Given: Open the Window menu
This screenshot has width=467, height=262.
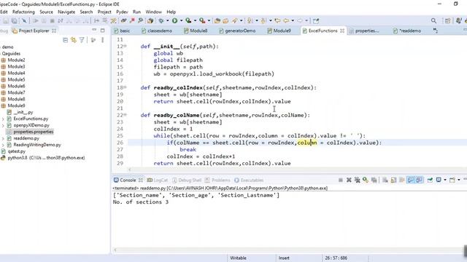Looking at the screenshot, I should 153,12.
